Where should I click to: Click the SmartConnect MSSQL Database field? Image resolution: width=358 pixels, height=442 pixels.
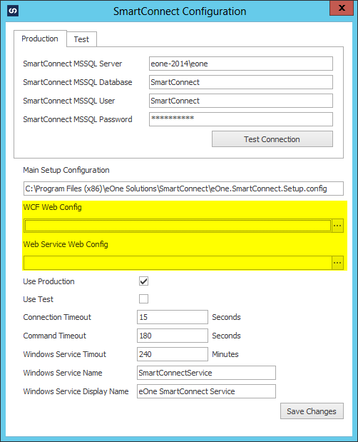[x=241, y=82]
